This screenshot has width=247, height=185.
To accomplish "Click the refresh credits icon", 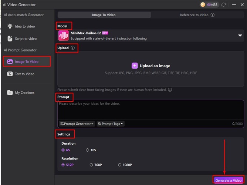I will point(223,4).
